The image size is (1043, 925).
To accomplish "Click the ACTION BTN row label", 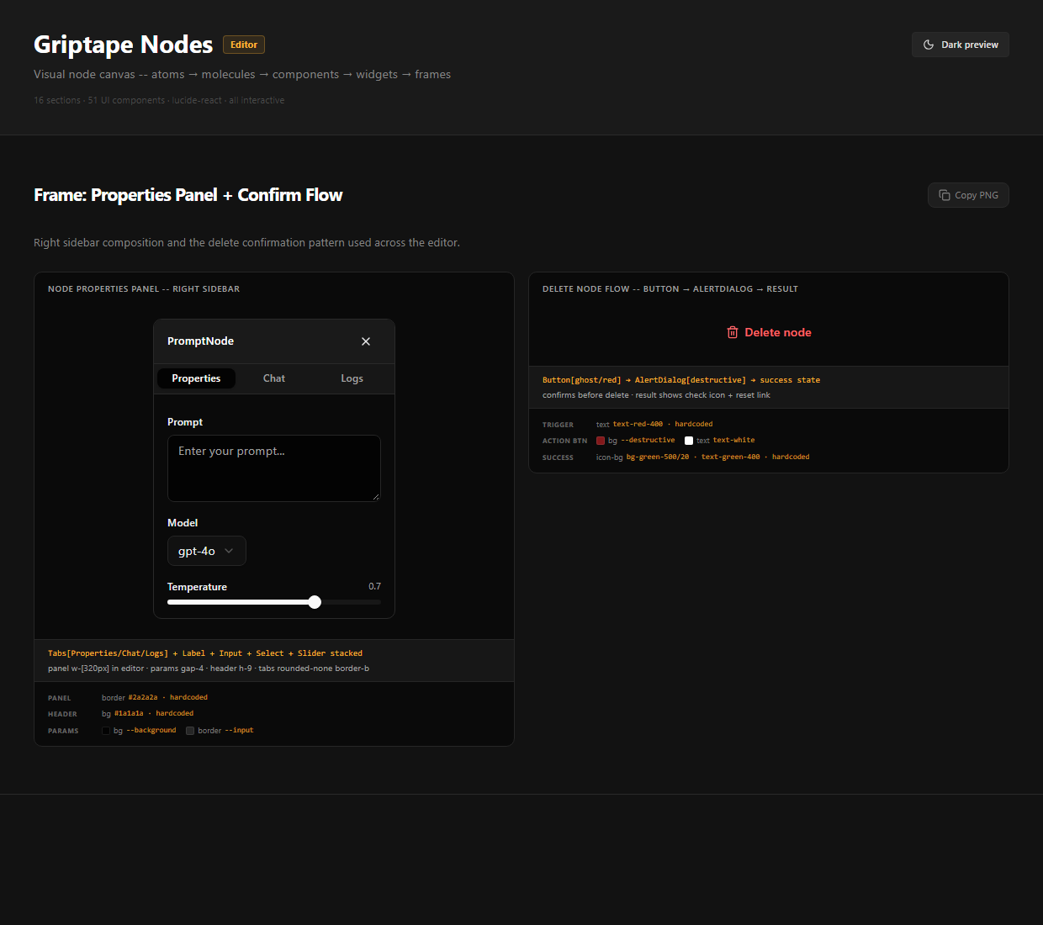I will tap(564, 441).
